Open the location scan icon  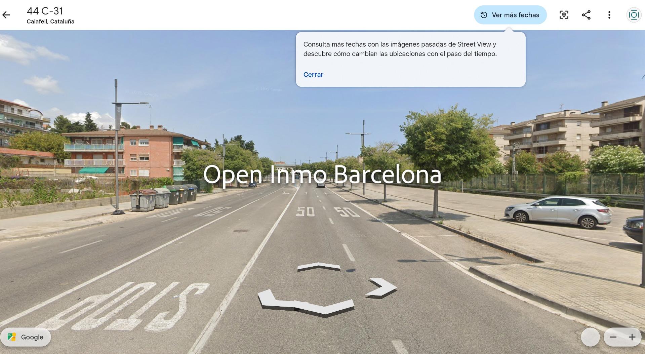(x=564, y=15)
